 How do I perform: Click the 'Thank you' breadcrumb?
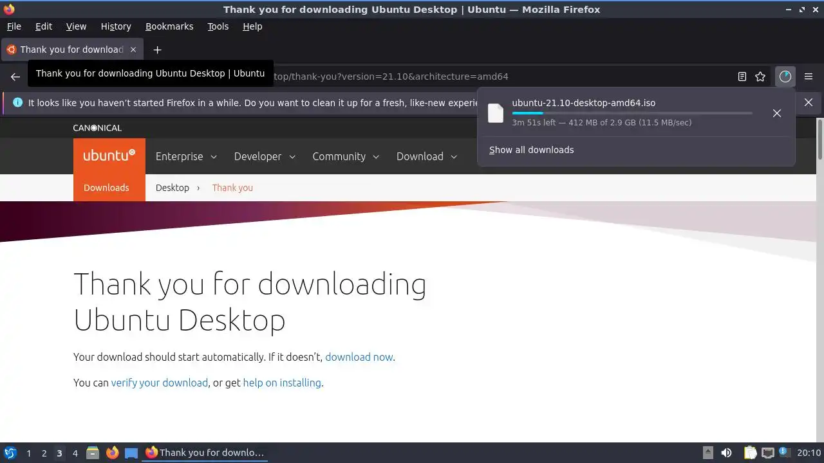[232, 188]
